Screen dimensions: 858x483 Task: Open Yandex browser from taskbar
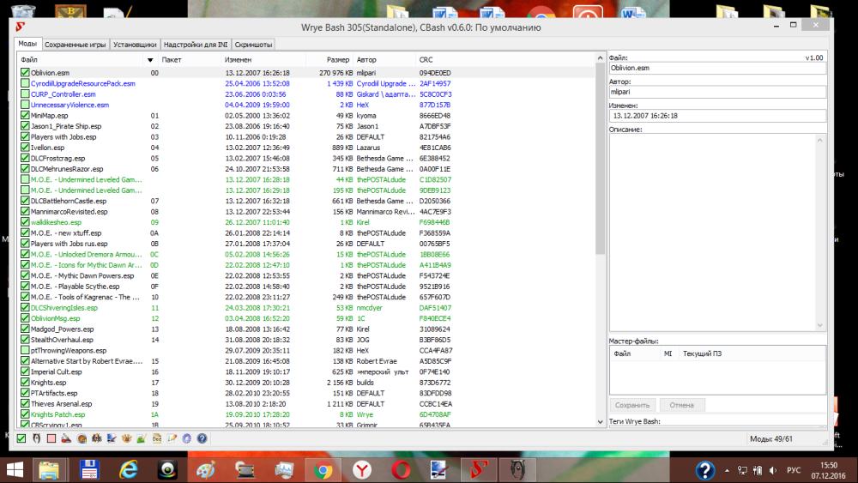coord(362,470)
